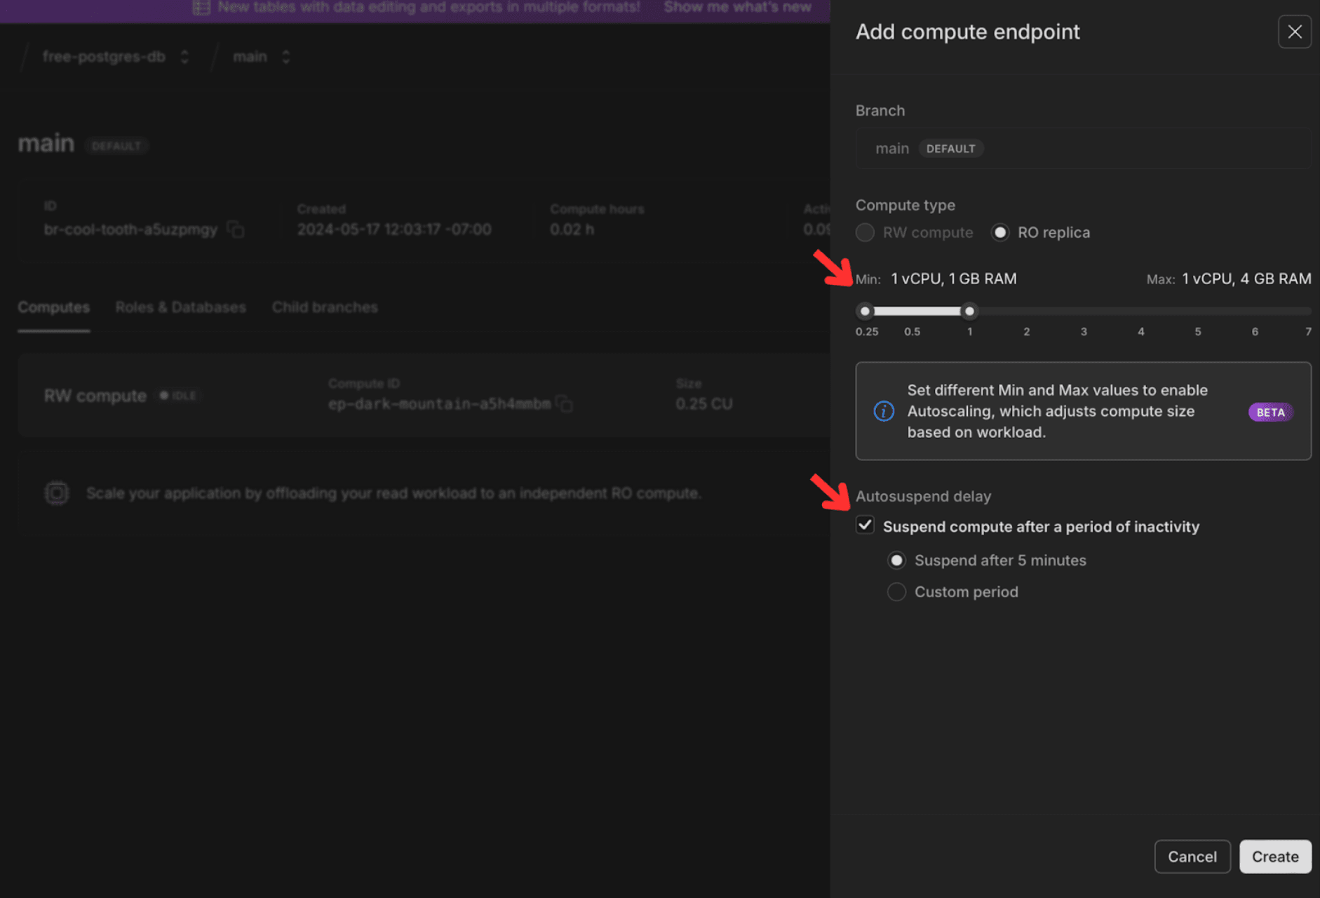The image size is (1320, 898).
Task: Copy the compute ID ep-dark-mountain
Action: click(x=565, y=404)
